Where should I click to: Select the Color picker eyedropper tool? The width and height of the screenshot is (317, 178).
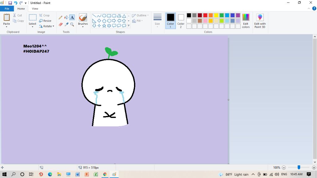click(x=66, y=24)
